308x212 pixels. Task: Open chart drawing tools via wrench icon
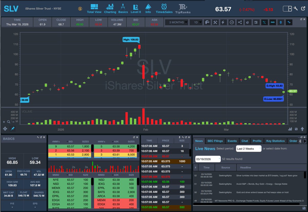216,22
